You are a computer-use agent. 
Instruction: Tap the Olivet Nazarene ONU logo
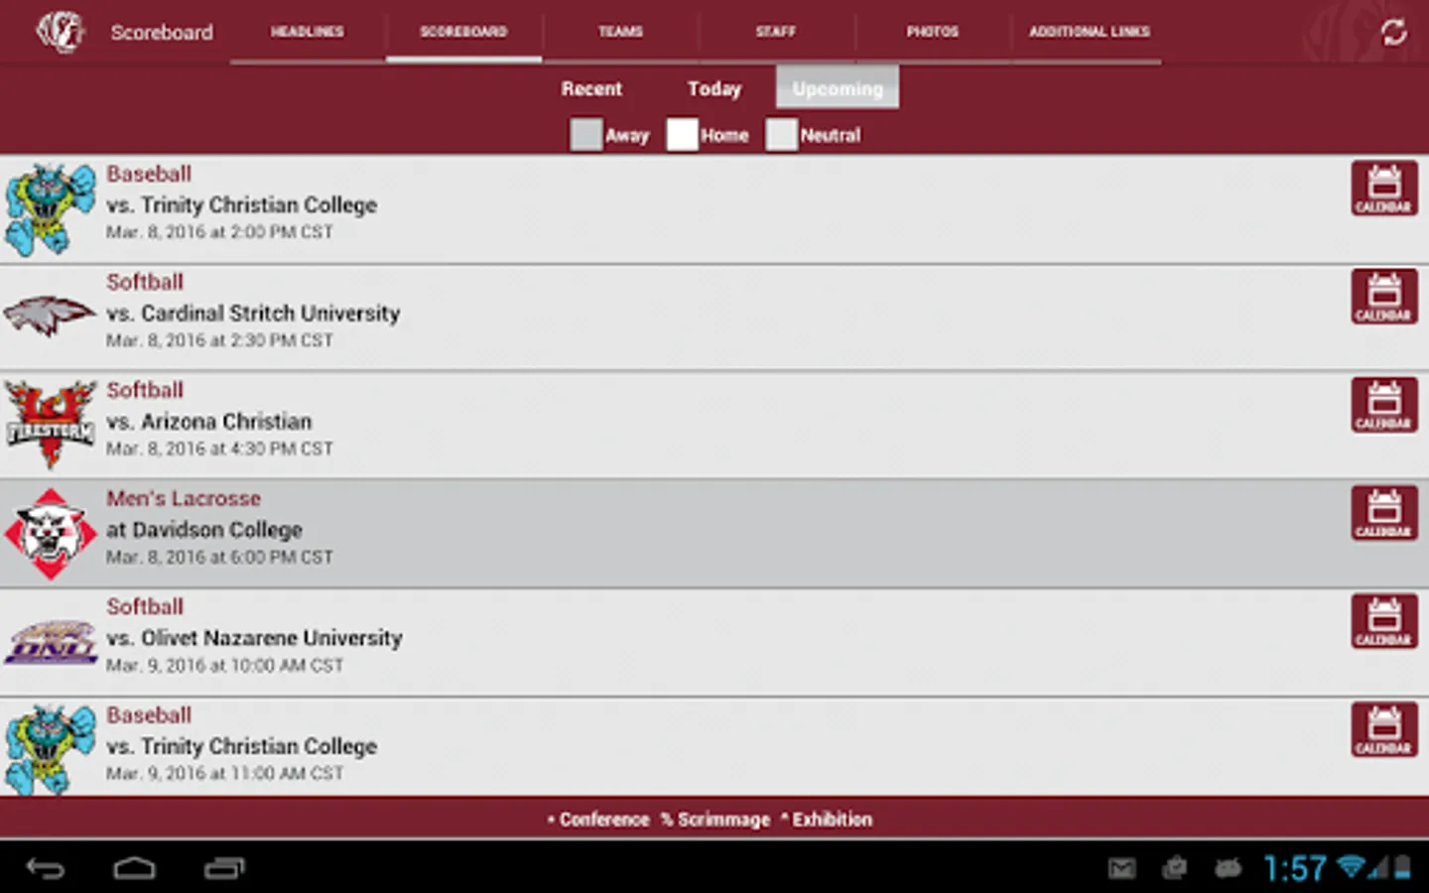(50, 642)
